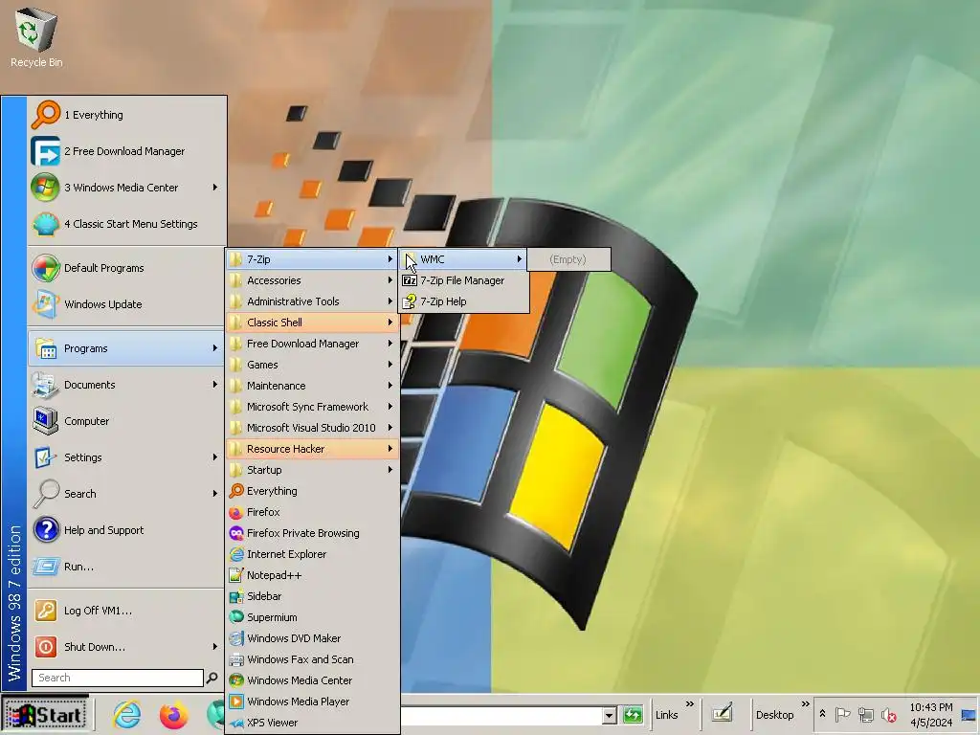Screen dimensions: 980x735
Task: Click Log Off VM1...
Action: click(127, 611)
